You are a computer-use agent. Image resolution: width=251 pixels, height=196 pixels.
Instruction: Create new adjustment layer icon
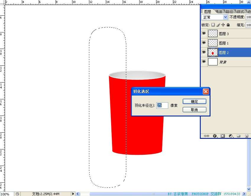231,136
